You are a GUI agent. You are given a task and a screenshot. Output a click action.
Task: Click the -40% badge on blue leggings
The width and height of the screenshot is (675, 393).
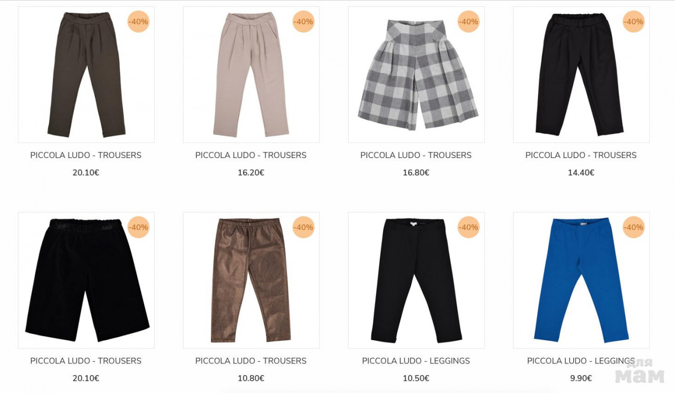click(x=634, y=227)
